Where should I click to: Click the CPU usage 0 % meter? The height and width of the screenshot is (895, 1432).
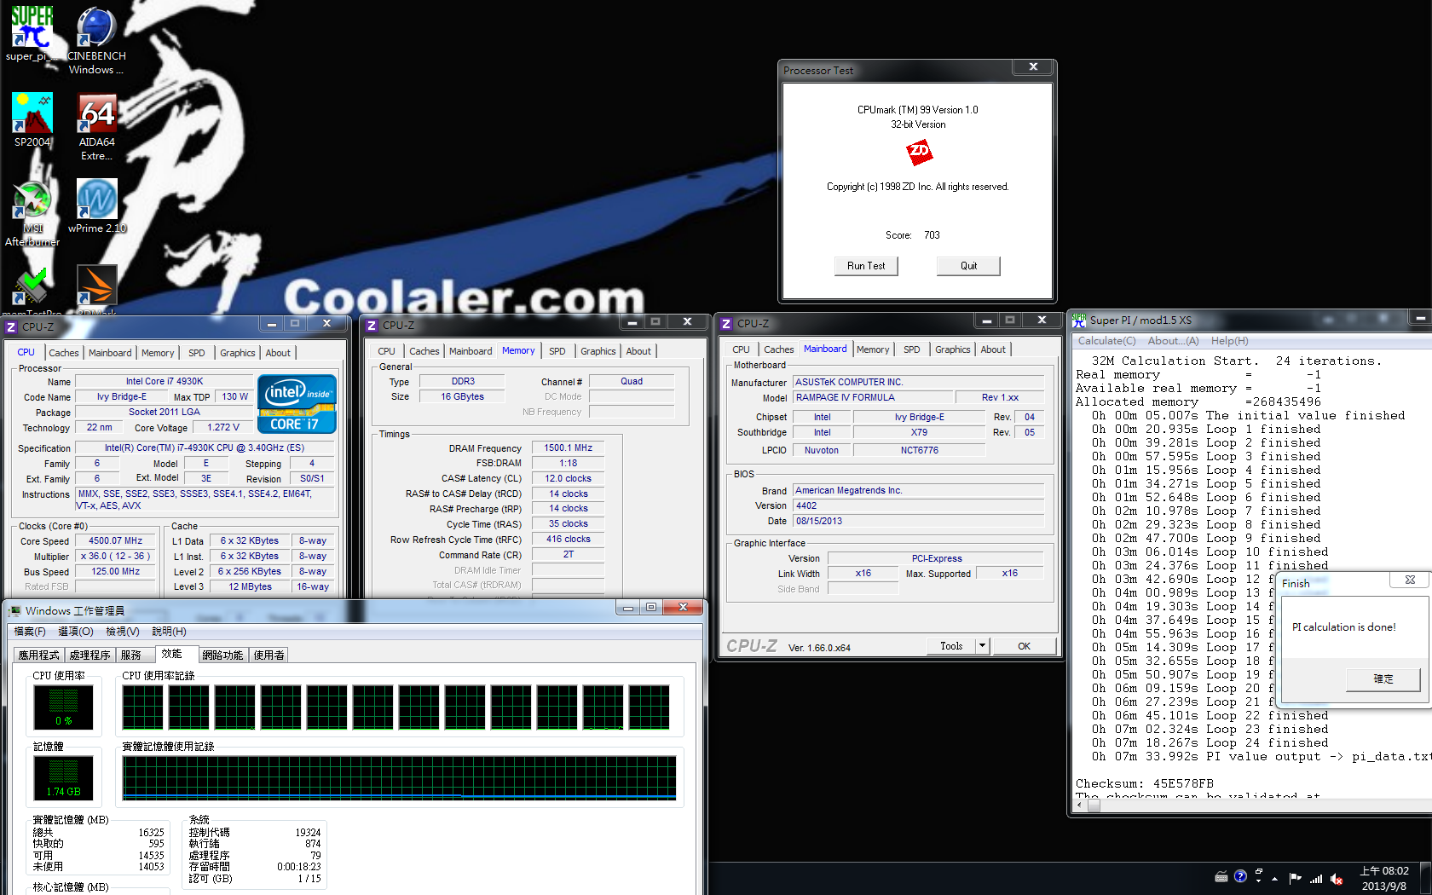pyautogui.click(x=64, y=707)
